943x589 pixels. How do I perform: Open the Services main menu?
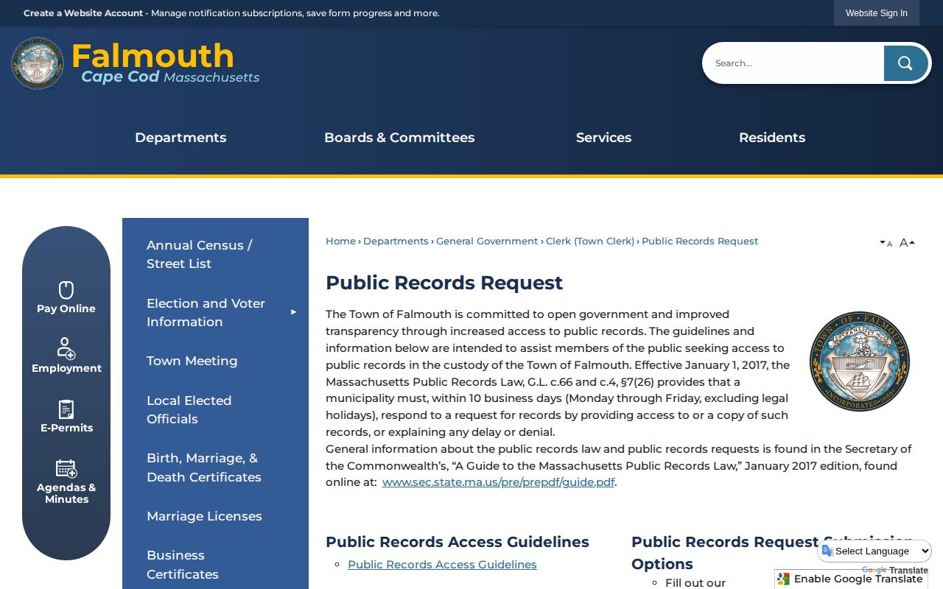[603, 138]
